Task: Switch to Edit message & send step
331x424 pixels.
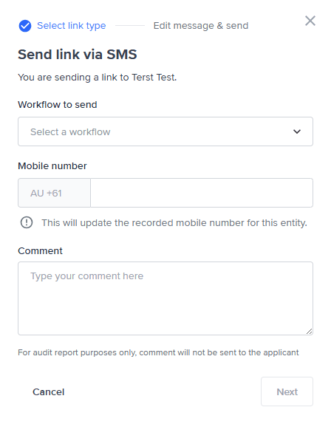Action: (x=201, y=26)
